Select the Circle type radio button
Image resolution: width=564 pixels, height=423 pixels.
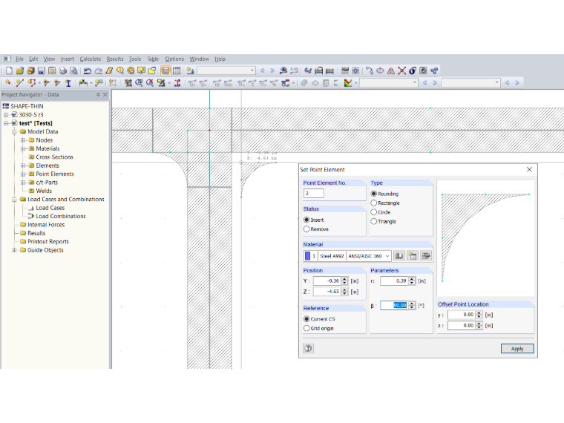coord(374,212)
